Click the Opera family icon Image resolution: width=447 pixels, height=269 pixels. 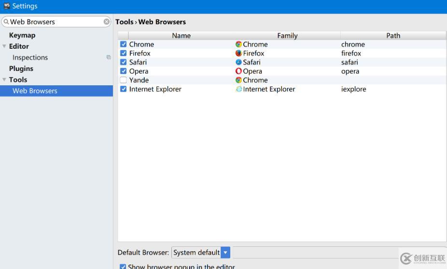point(238,71)
